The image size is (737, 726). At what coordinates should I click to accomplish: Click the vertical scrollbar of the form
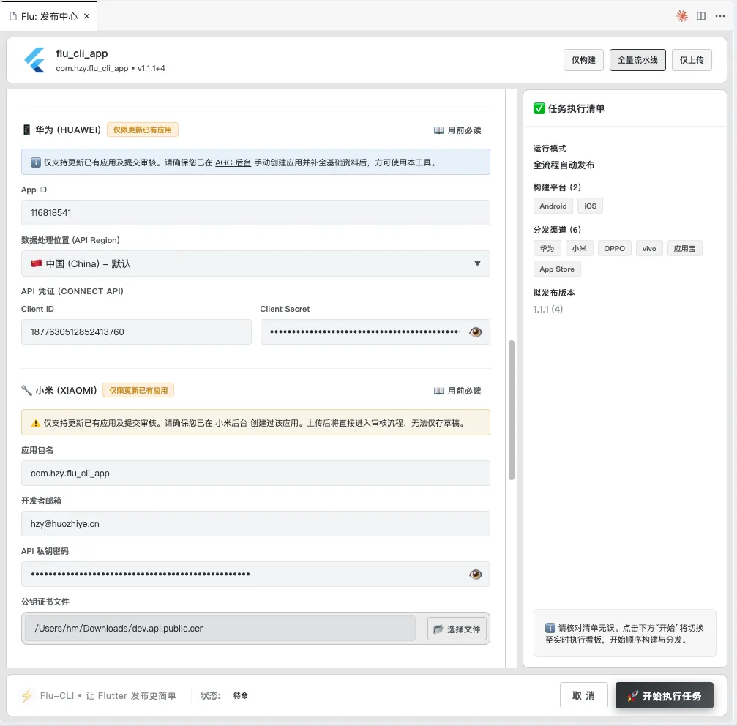point(512,410)
